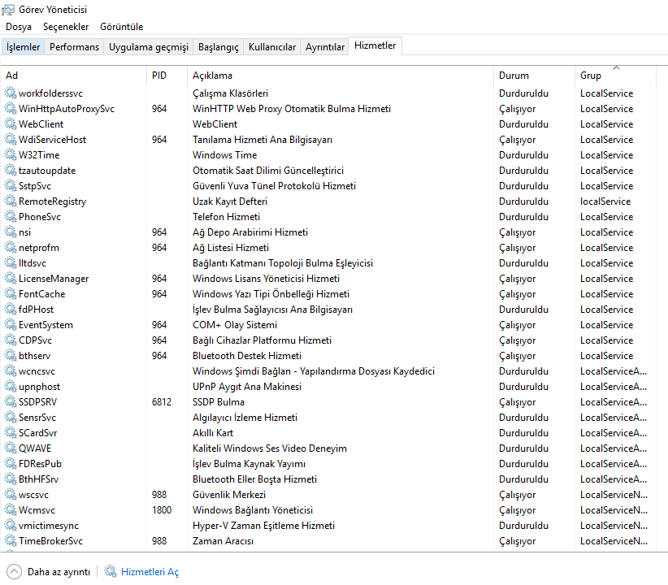Switch to the Başlangıç tab

pyautogui.click(x=219, y=47)
